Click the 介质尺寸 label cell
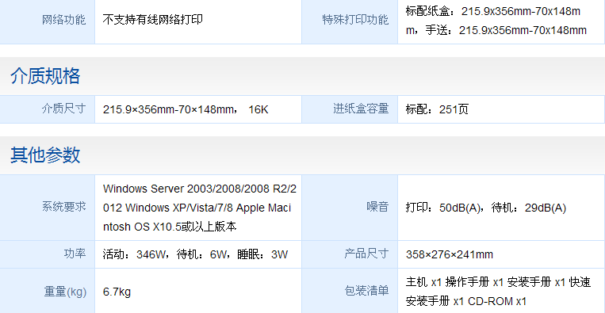 tap(47, 109)
